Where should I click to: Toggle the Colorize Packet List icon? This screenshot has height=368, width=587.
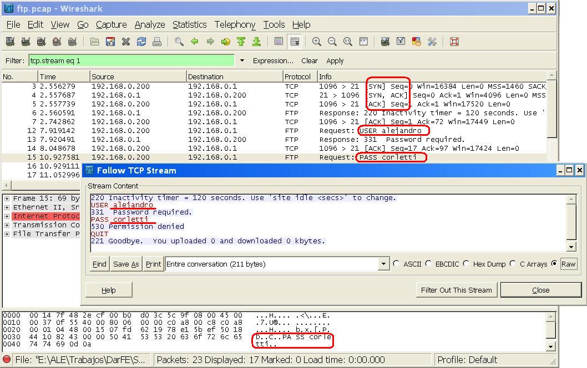click(279, 42)
